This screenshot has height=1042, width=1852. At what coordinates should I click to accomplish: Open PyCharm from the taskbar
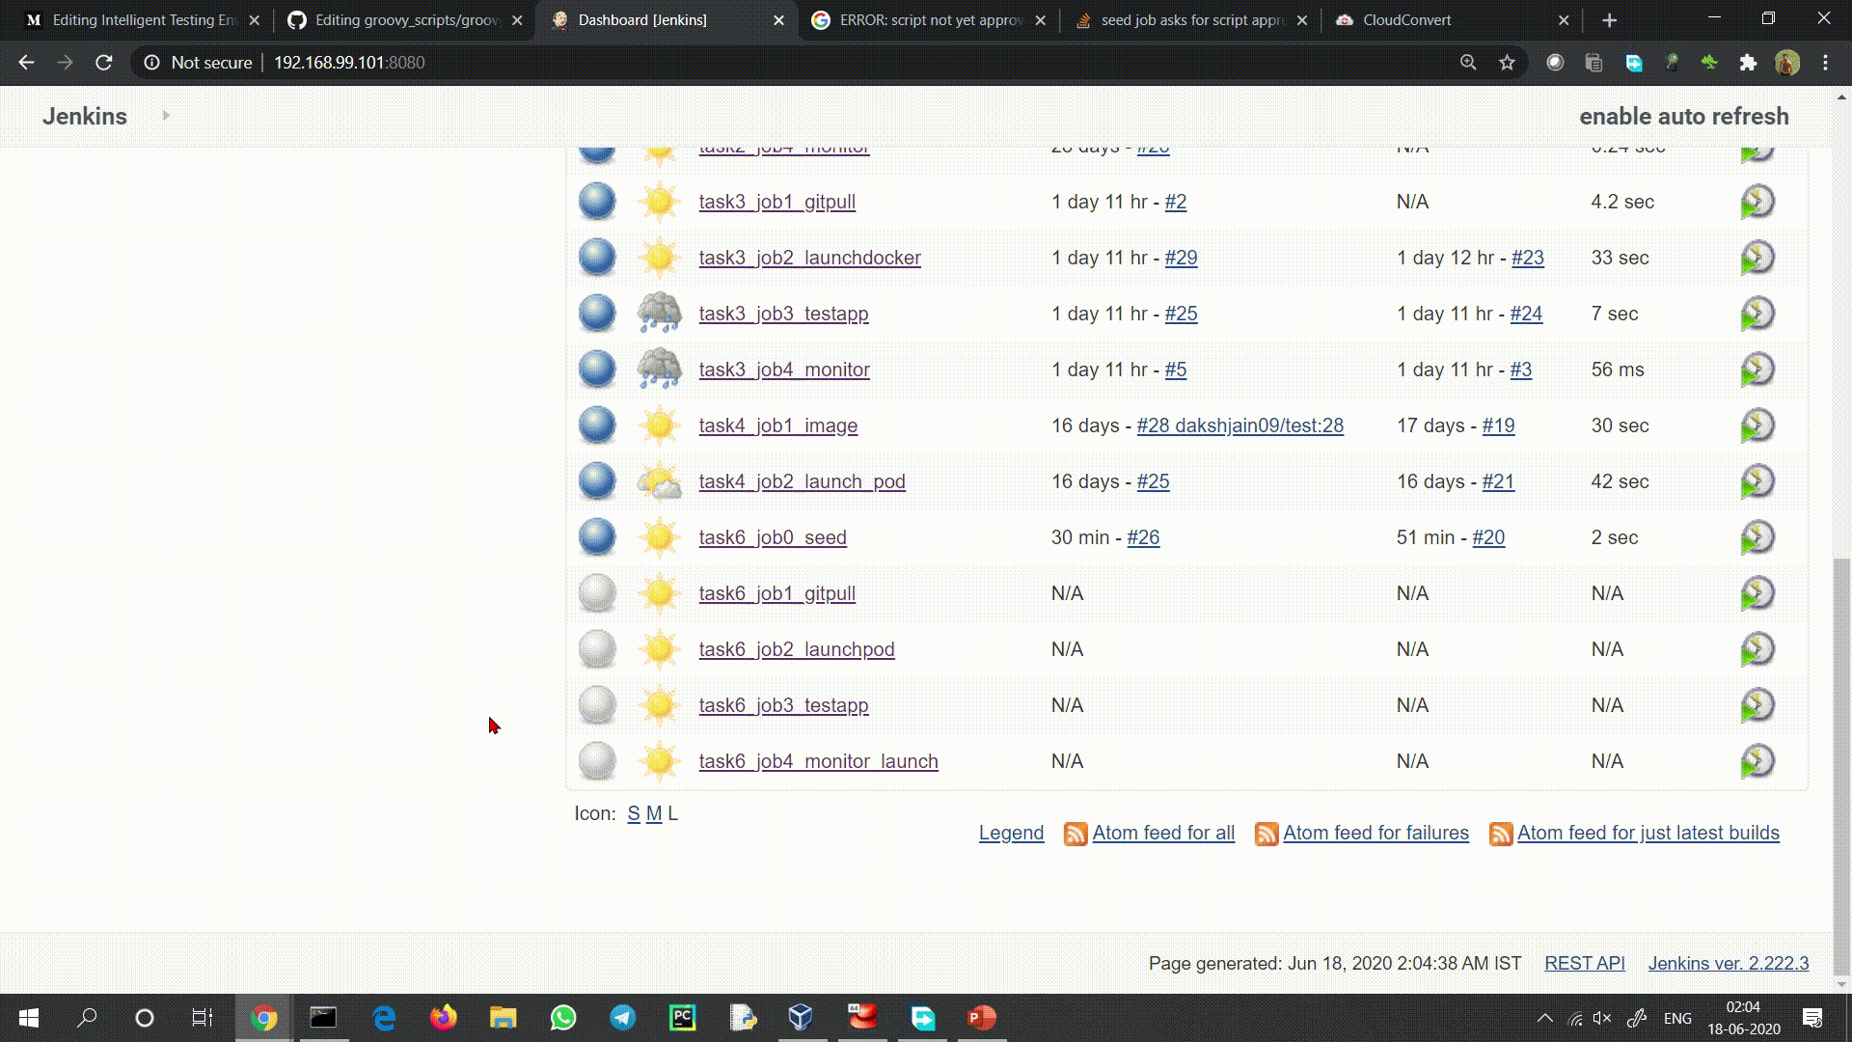(682, 1018)
